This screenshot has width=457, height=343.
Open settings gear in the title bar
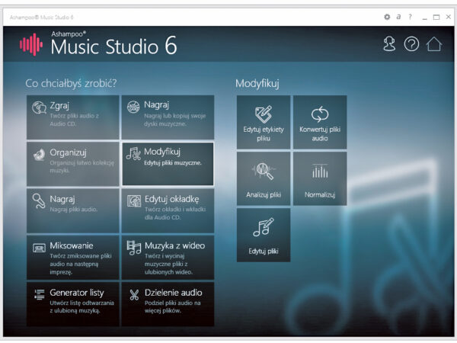tap(387, 16)
